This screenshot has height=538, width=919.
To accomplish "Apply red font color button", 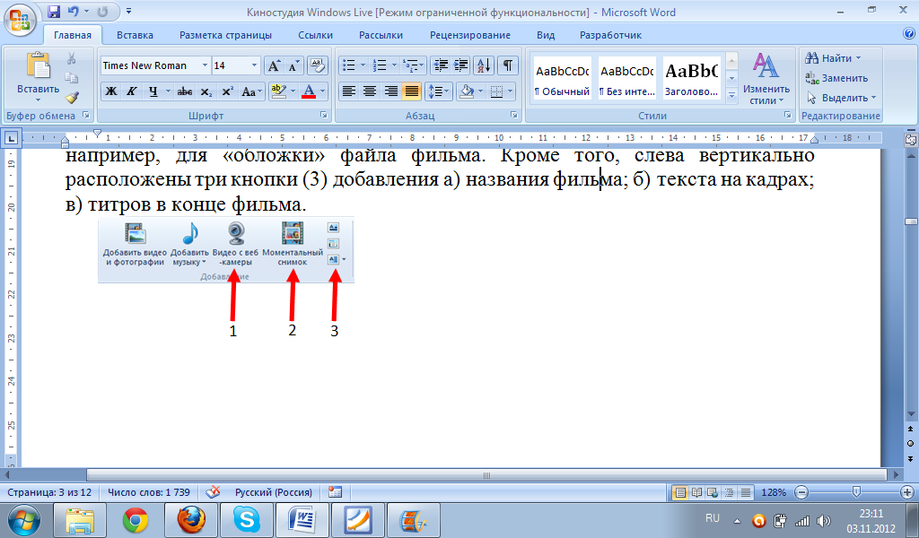I will (x=309, y=92).
